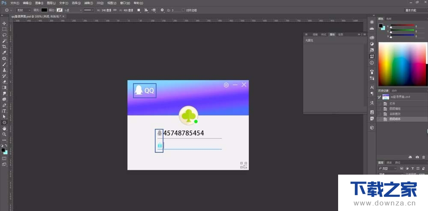Image resolution: width=428 pixels, height=211 pixels.
Task: Switch to the 历史记录 tab
Action: point(383,91)
